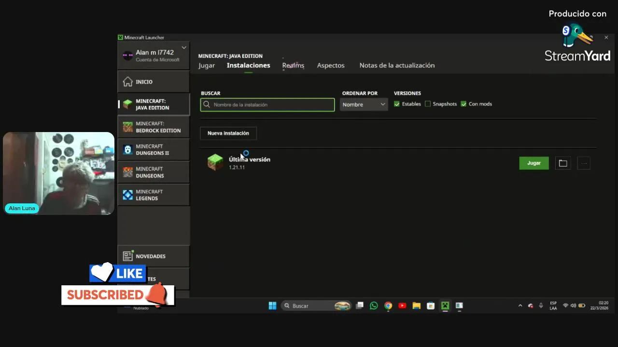Open the NOVEDADES news section

point(154,256)
